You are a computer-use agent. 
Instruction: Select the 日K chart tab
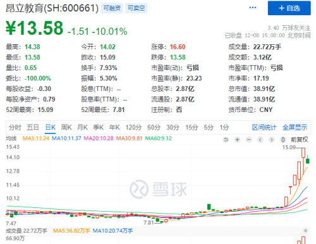(x=51, y=127)
